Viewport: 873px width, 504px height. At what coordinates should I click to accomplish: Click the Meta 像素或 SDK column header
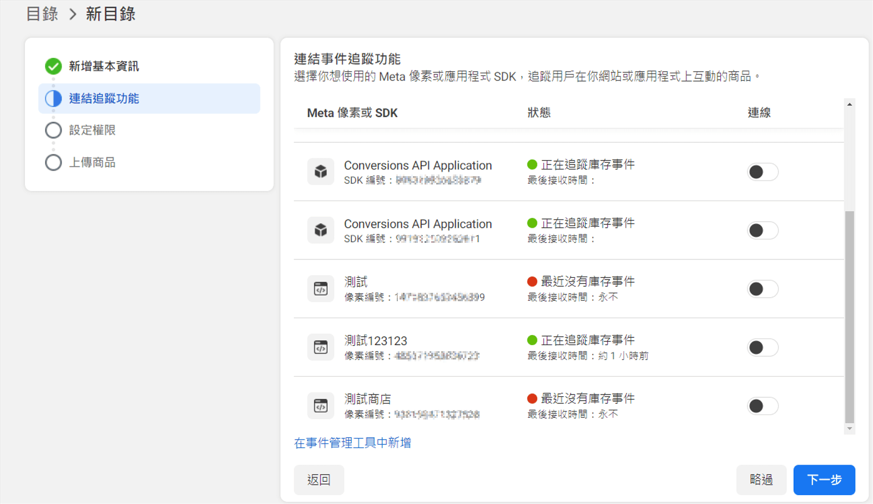point(352,113)
